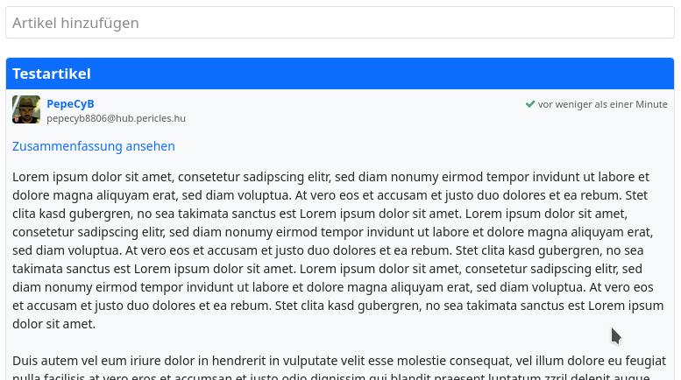This screenshot has height=380, width=681.
Task: Click the green checkmark delivery status icon
Action: point(530,104)
